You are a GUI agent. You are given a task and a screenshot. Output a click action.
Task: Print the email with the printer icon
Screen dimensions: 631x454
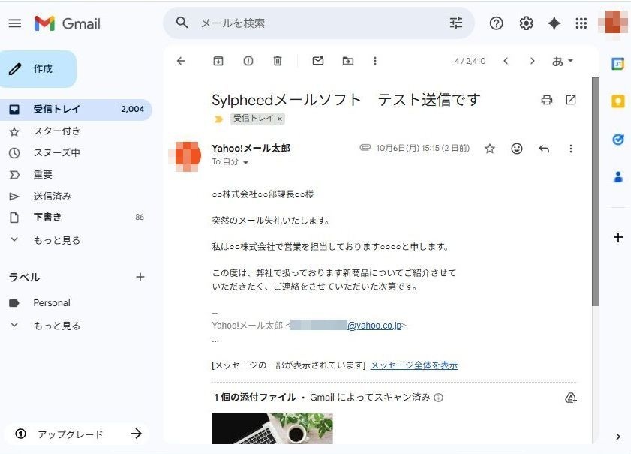[x=547, y=100]
